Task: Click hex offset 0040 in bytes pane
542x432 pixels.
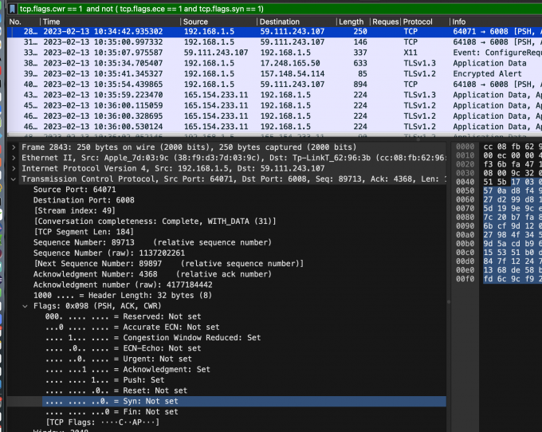Action: pos(465,183)
